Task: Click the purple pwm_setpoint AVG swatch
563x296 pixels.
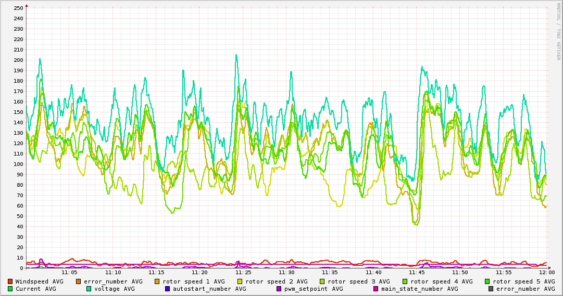Action: (x=279, y=289)
